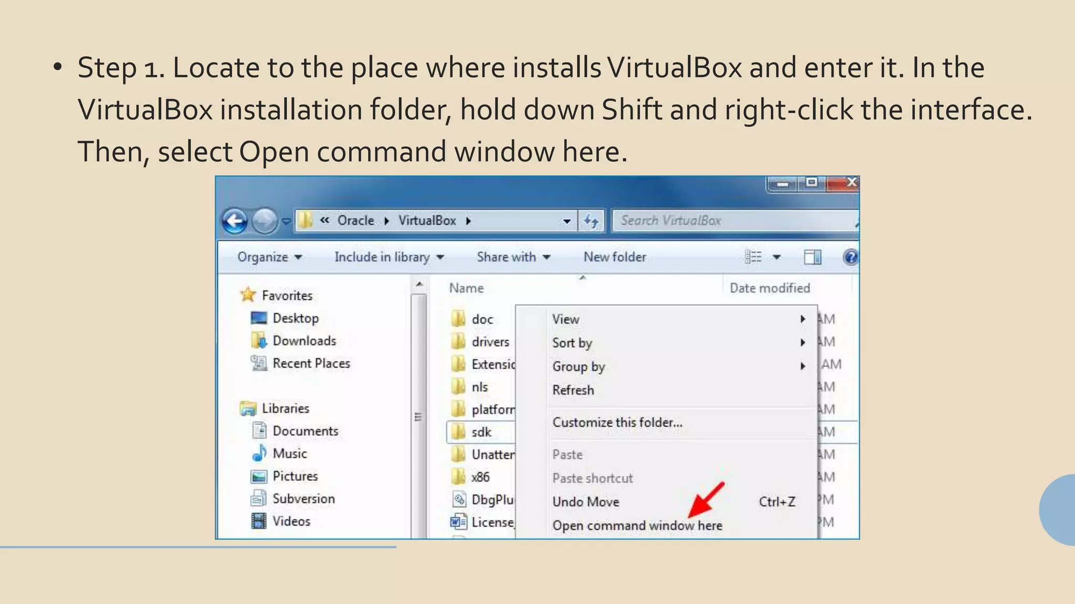
Task: Click the Documents library icon
Action: (259, 430)
